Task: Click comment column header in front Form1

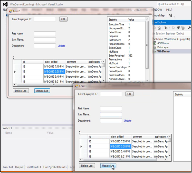Action: (x=142, y=136)
